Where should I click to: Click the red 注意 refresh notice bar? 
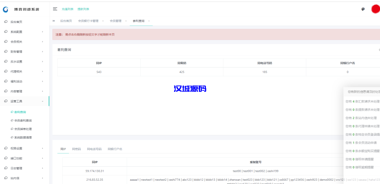[216, 34]
